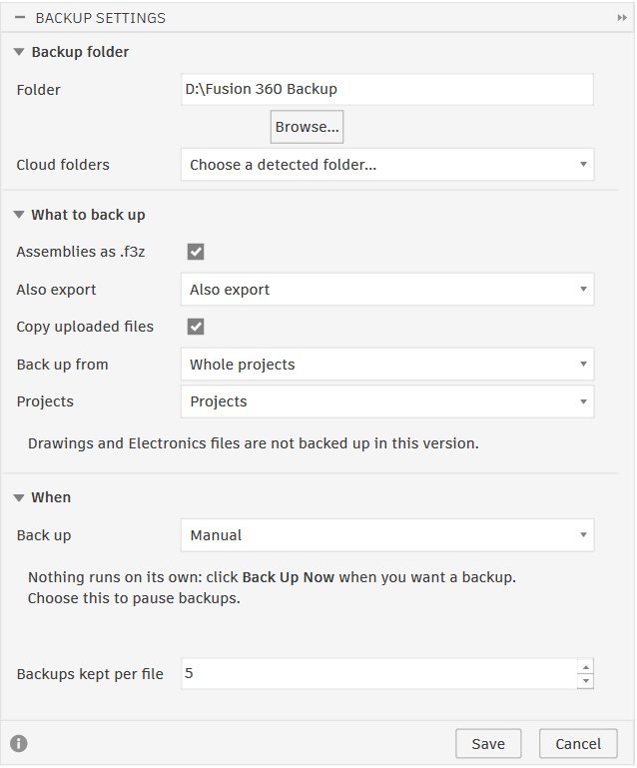Open the info icon at bottom left

[19, 743]
